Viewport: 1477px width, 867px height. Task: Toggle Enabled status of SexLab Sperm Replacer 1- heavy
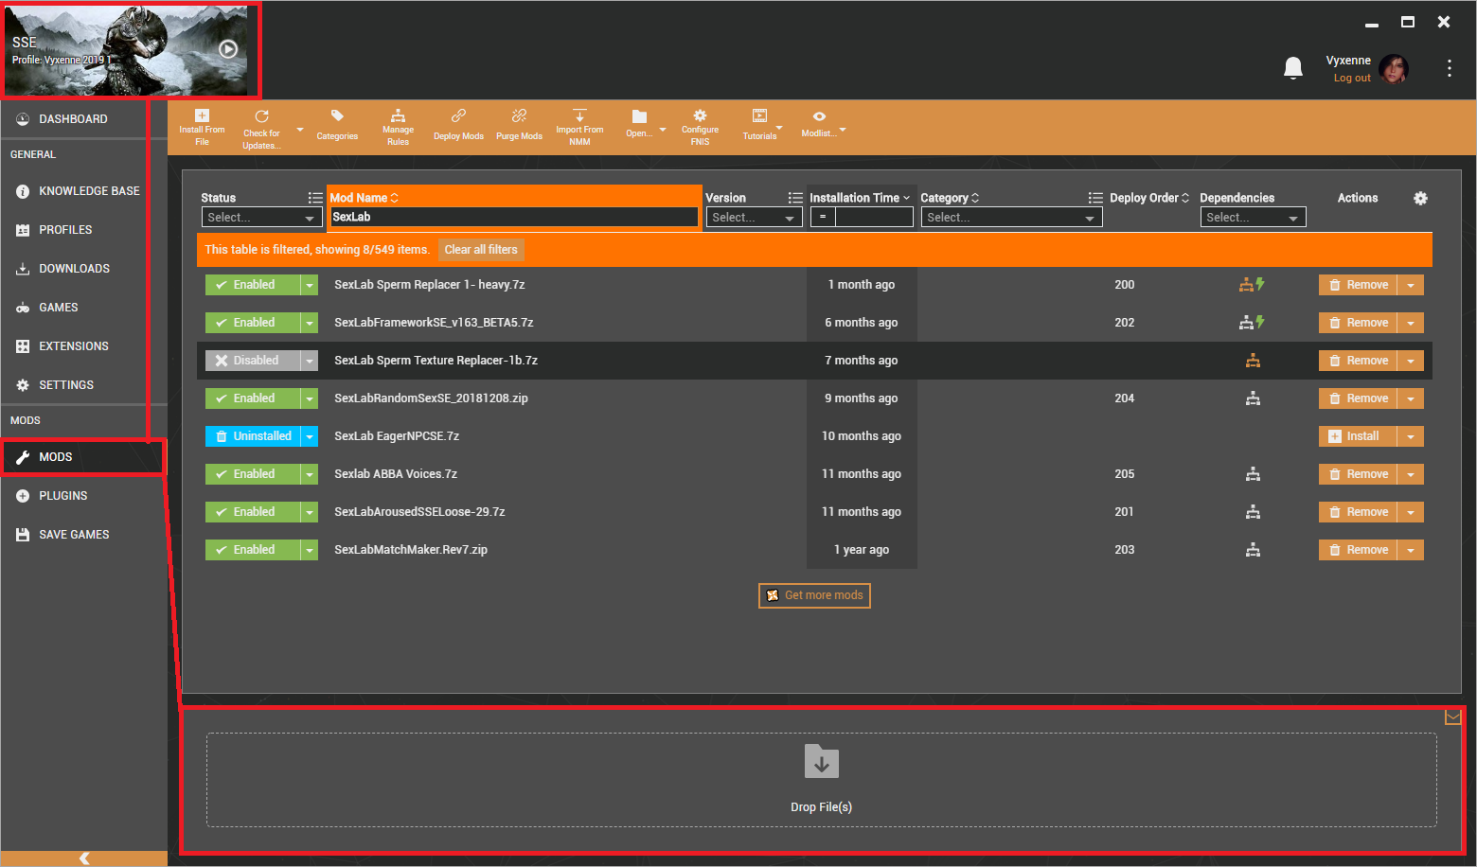[253, 284]
